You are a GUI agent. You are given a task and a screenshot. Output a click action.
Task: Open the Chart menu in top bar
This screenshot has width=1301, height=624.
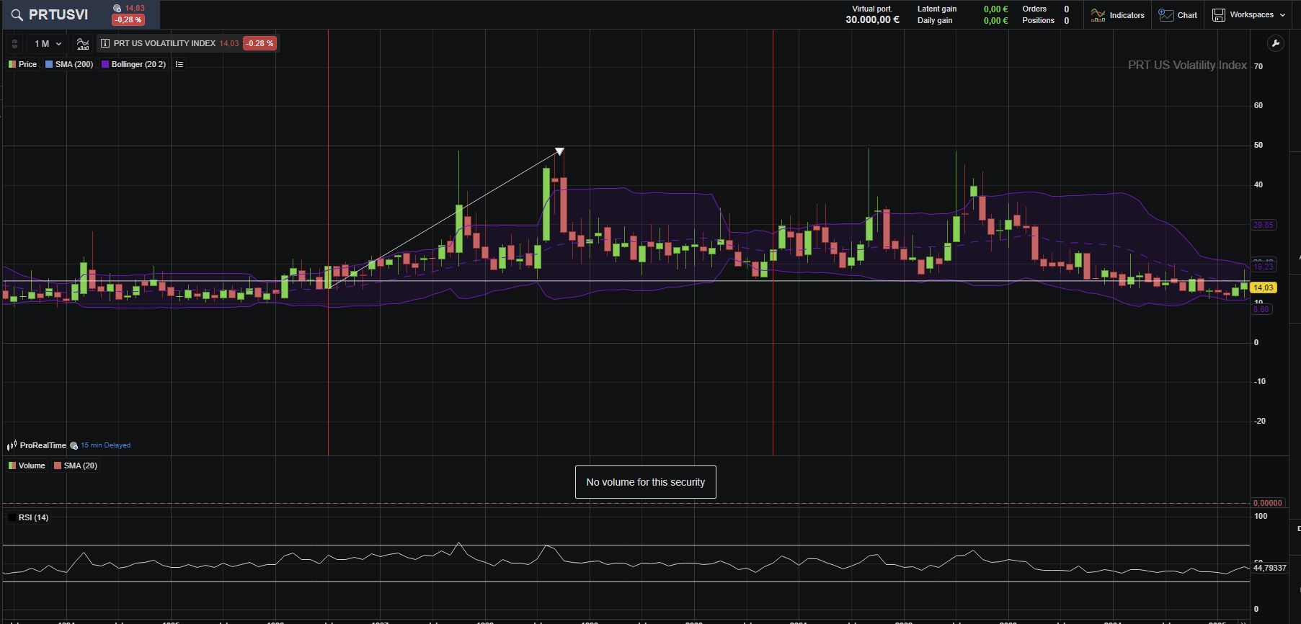(1178, 15)
